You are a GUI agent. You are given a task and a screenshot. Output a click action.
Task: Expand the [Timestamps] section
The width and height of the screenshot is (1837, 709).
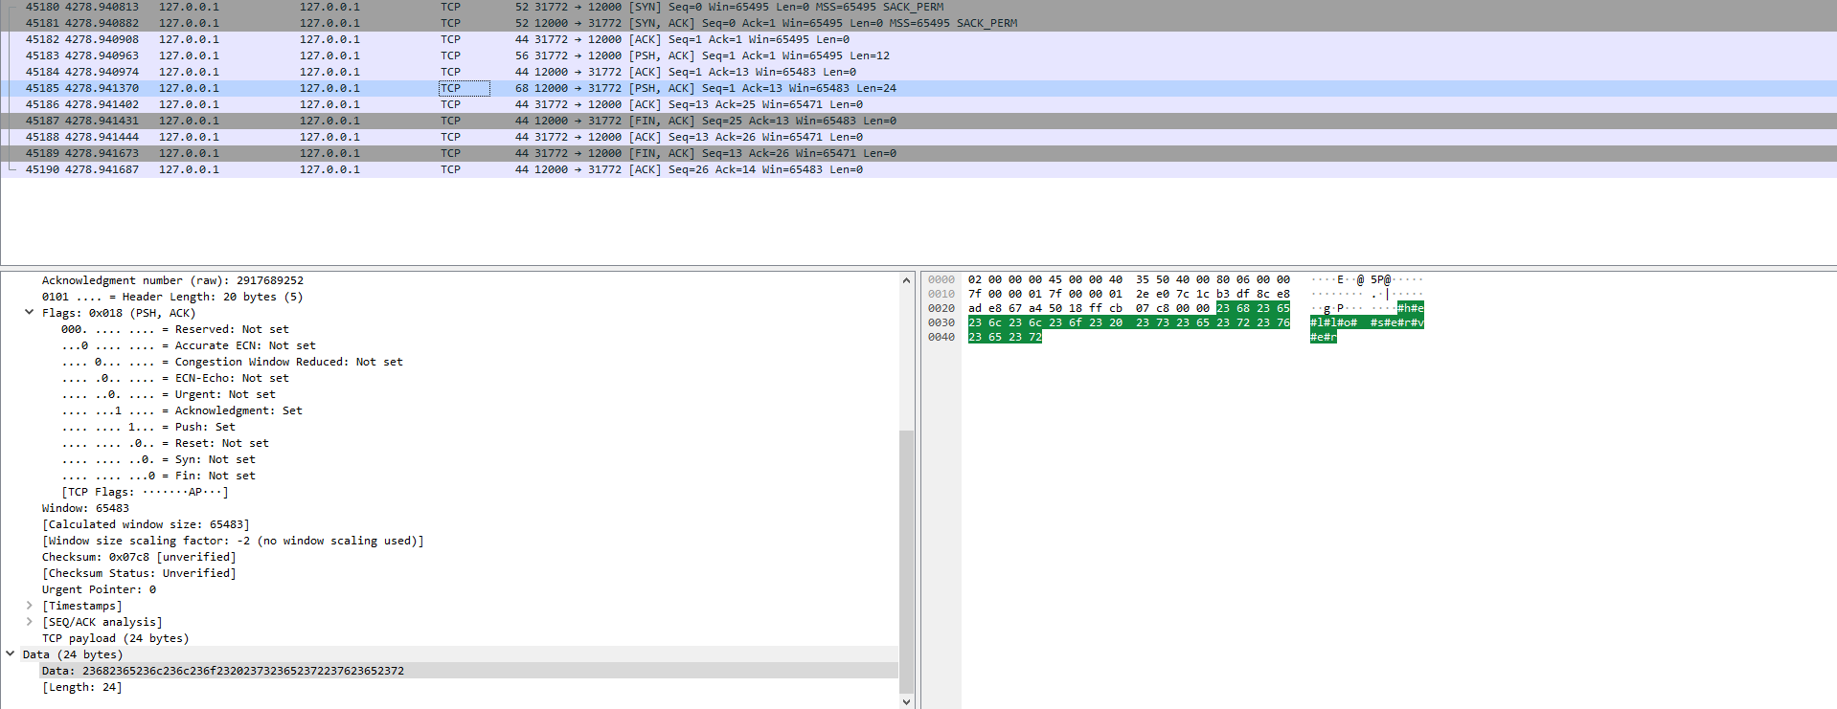[x=29, y=606]
